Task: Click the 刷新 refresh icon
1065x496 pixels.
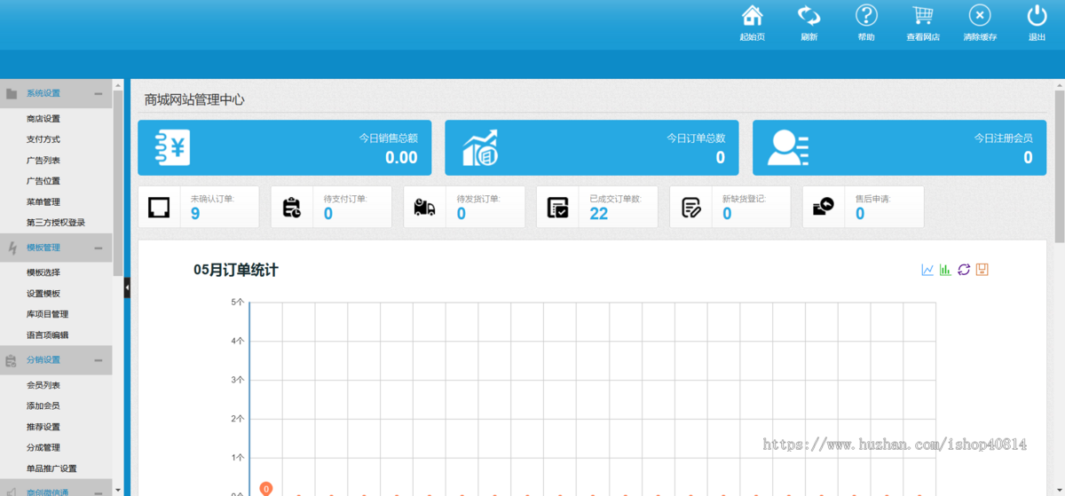Action: point(809,15)
